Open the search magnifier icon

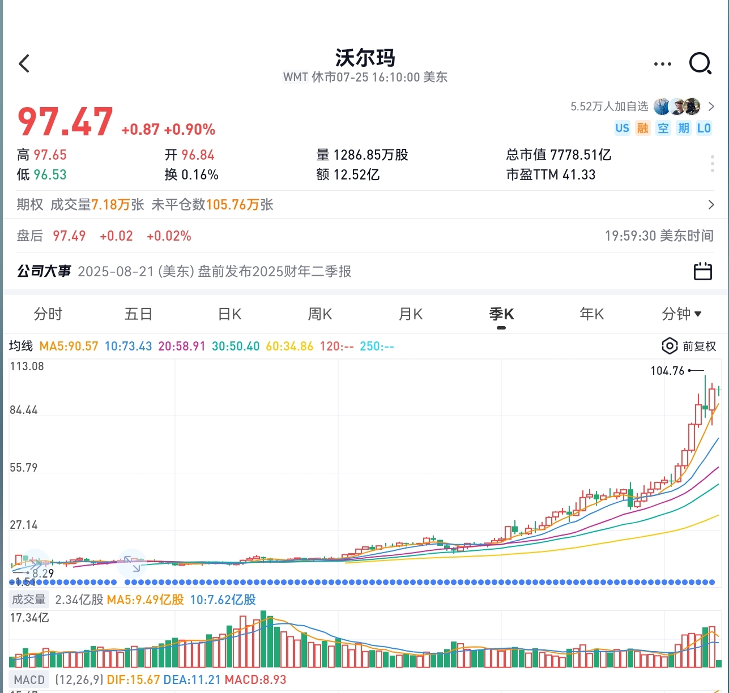pos(700,63)
